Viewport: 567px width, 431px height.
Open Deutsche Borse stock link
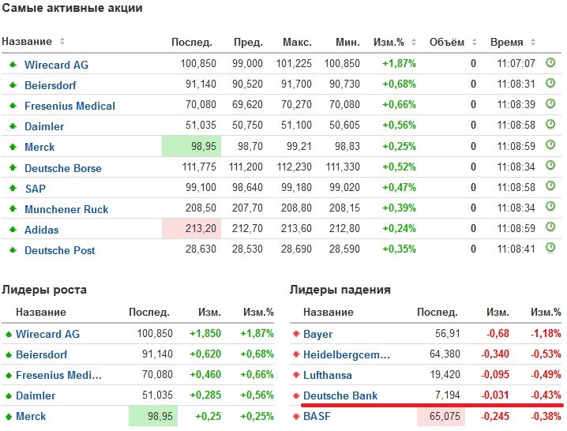(x=63, y=168)
